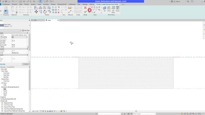This screenshot has width=205, height=115.
Task: Toggle the Room Bounding checkbox
Action: (x=13, y=37)
